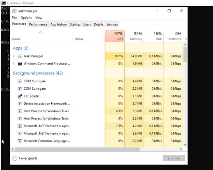Open the File menu
213x170 pixels.
pos(14,17)
